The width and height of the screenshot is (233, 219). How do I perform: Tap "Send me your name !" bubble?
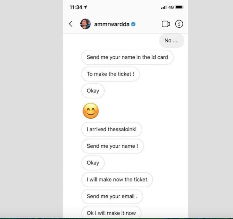pos(112,146)
